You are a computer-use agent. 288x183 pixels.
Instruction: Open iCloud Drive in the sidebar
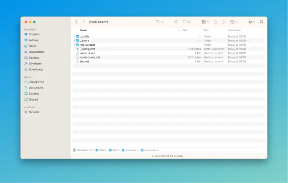(34, 82)
